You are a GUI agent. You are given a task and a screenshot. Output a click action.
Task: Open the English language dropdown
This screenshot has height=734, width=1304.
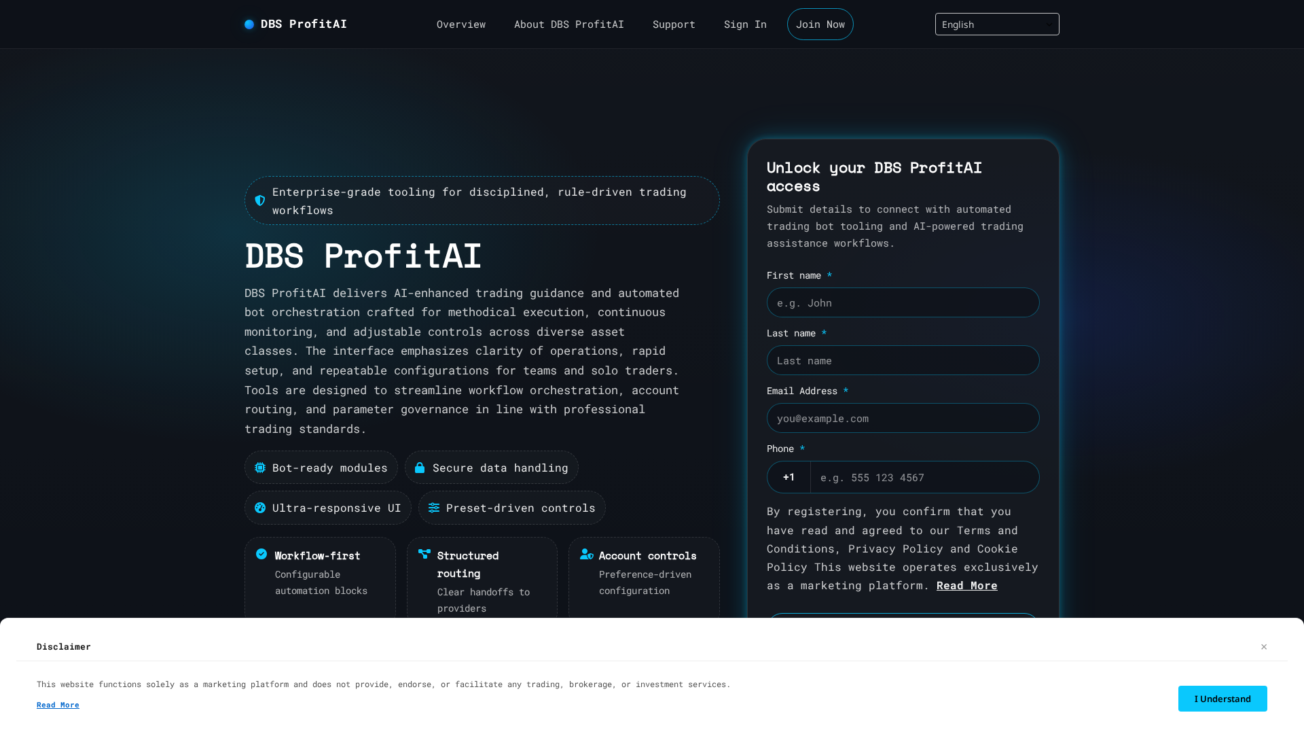[996, 24]
